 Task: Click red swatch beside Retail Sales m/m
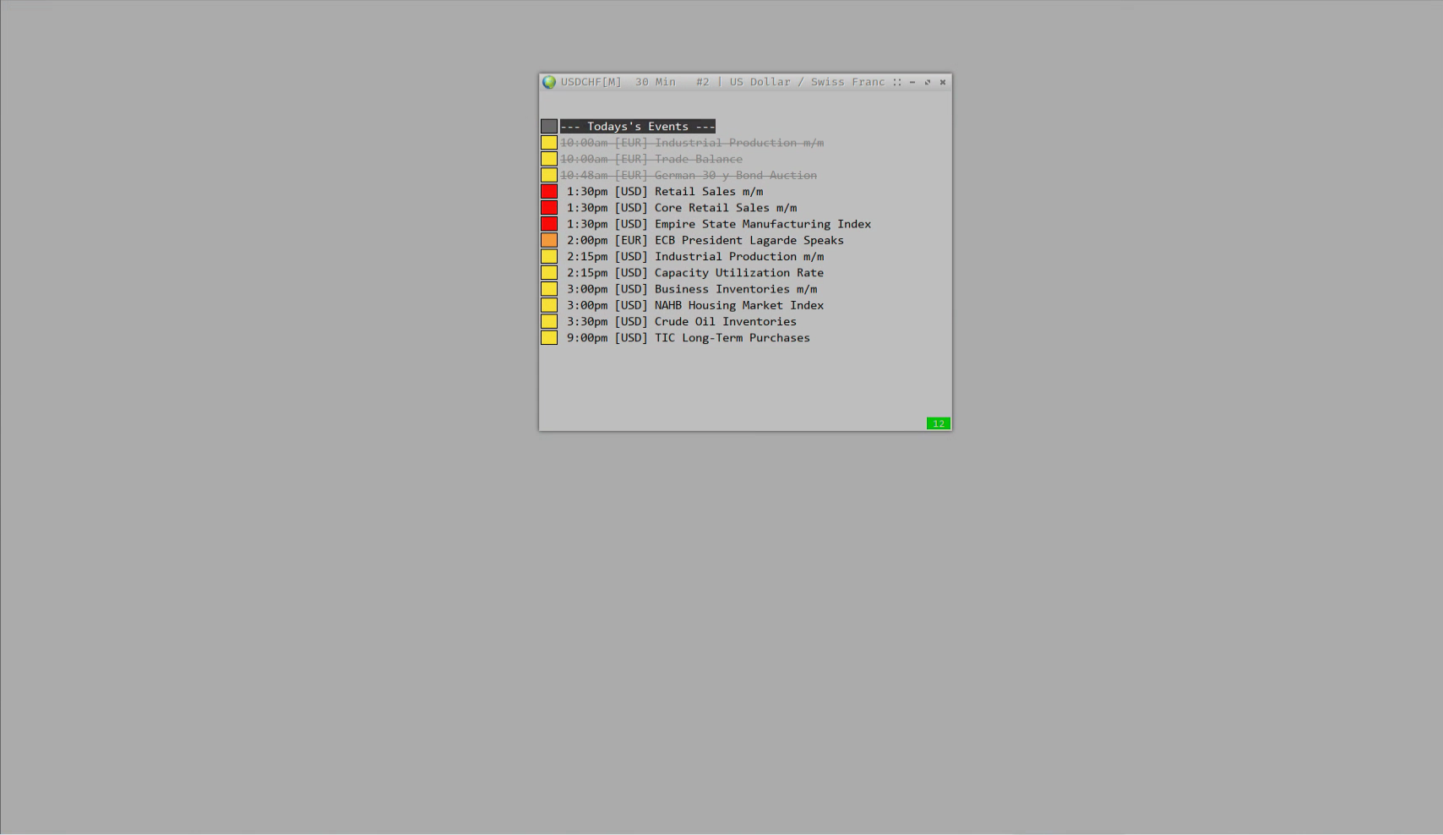[x=549, y=192]
